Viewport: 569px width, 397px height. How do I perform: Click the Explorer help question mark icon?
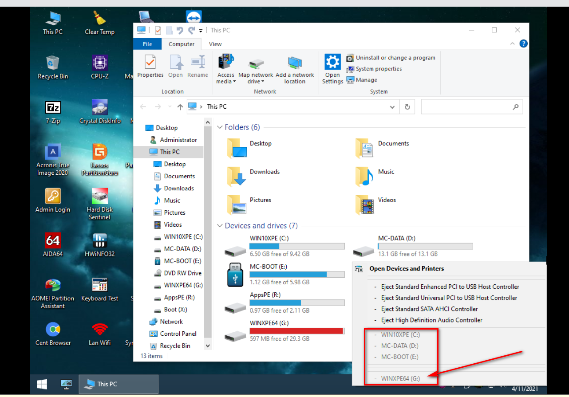[523, 43]
